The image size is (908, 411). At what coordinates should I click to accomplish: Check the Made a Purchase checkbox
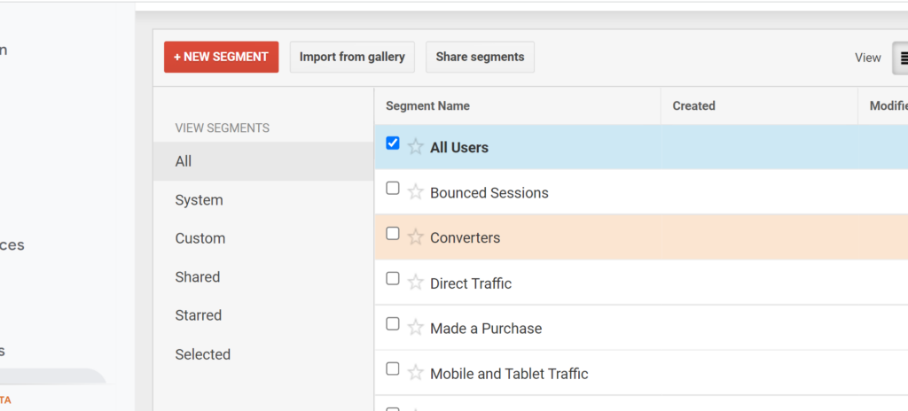coord(393,323)
